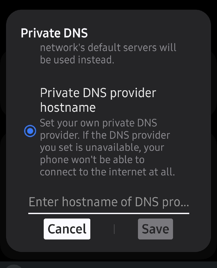Click the white underline below hostname field
Viewport: 217px width, 268px height.
click(109, 213)
